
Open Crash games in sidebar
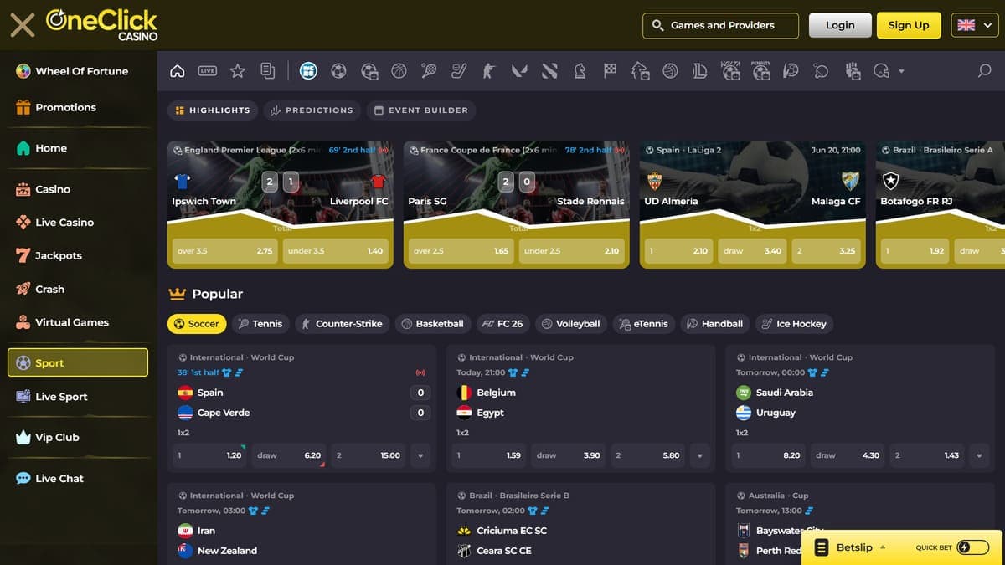[x=79, y=289]
